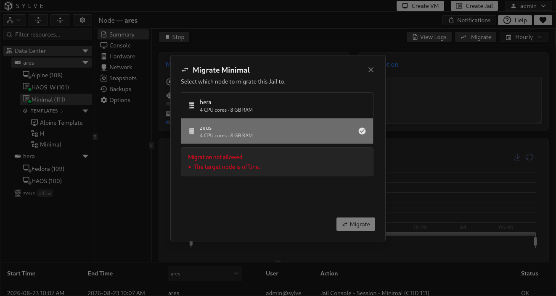556x296 pixels.
Task: Click the Sylve cube logo icon
Action: pyautogui.click(x=8, y=6)
